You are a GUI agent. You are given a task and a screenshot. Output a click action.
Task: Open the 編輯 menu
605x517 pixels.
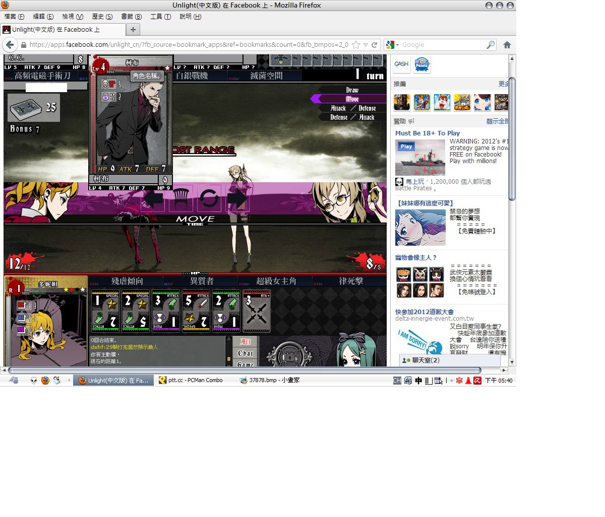click(43, 17)
